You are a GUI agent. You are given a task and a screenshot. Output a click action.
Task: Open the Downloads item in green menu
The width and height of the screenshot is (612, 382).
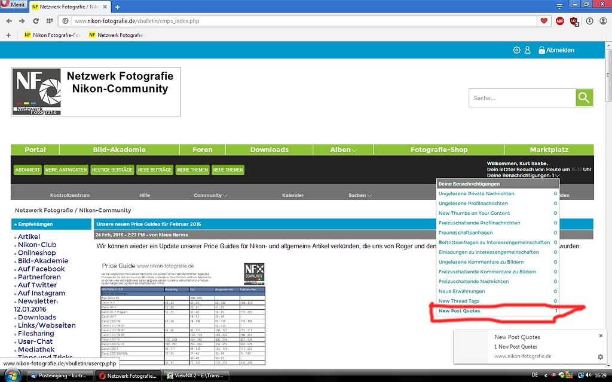click(270, 150)
